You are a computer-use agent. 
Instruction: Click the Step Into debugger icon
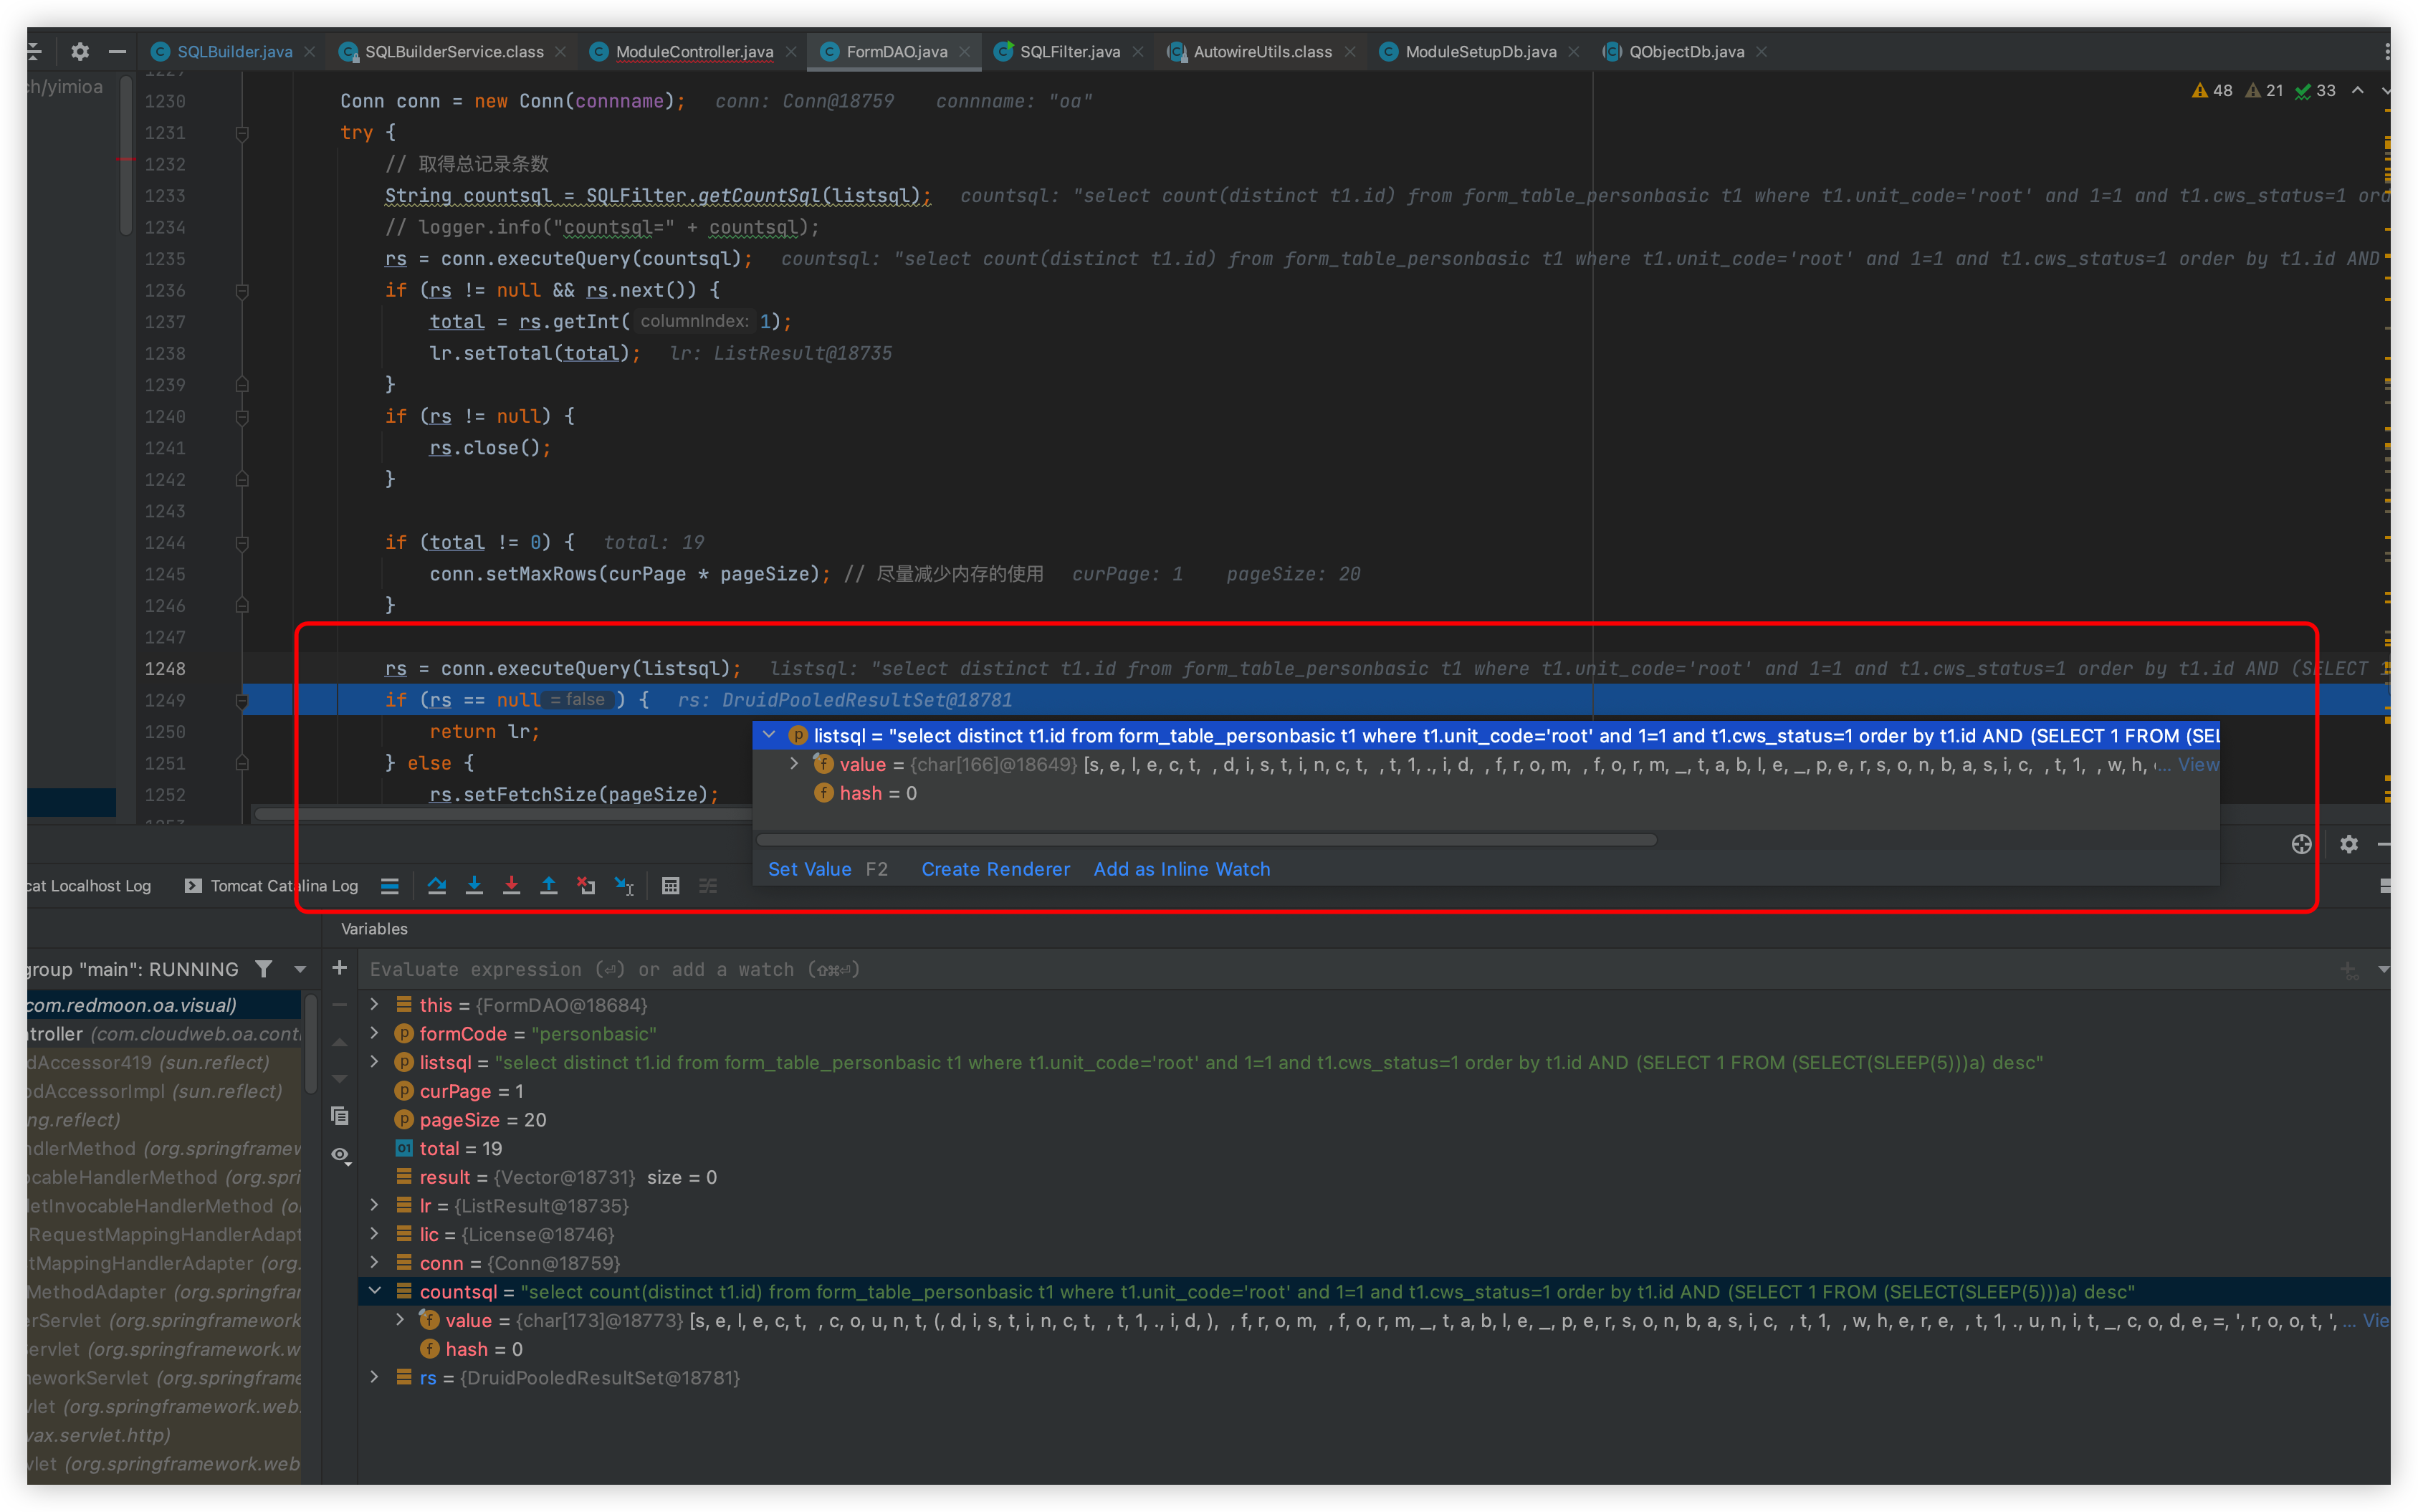coord(474,885)
